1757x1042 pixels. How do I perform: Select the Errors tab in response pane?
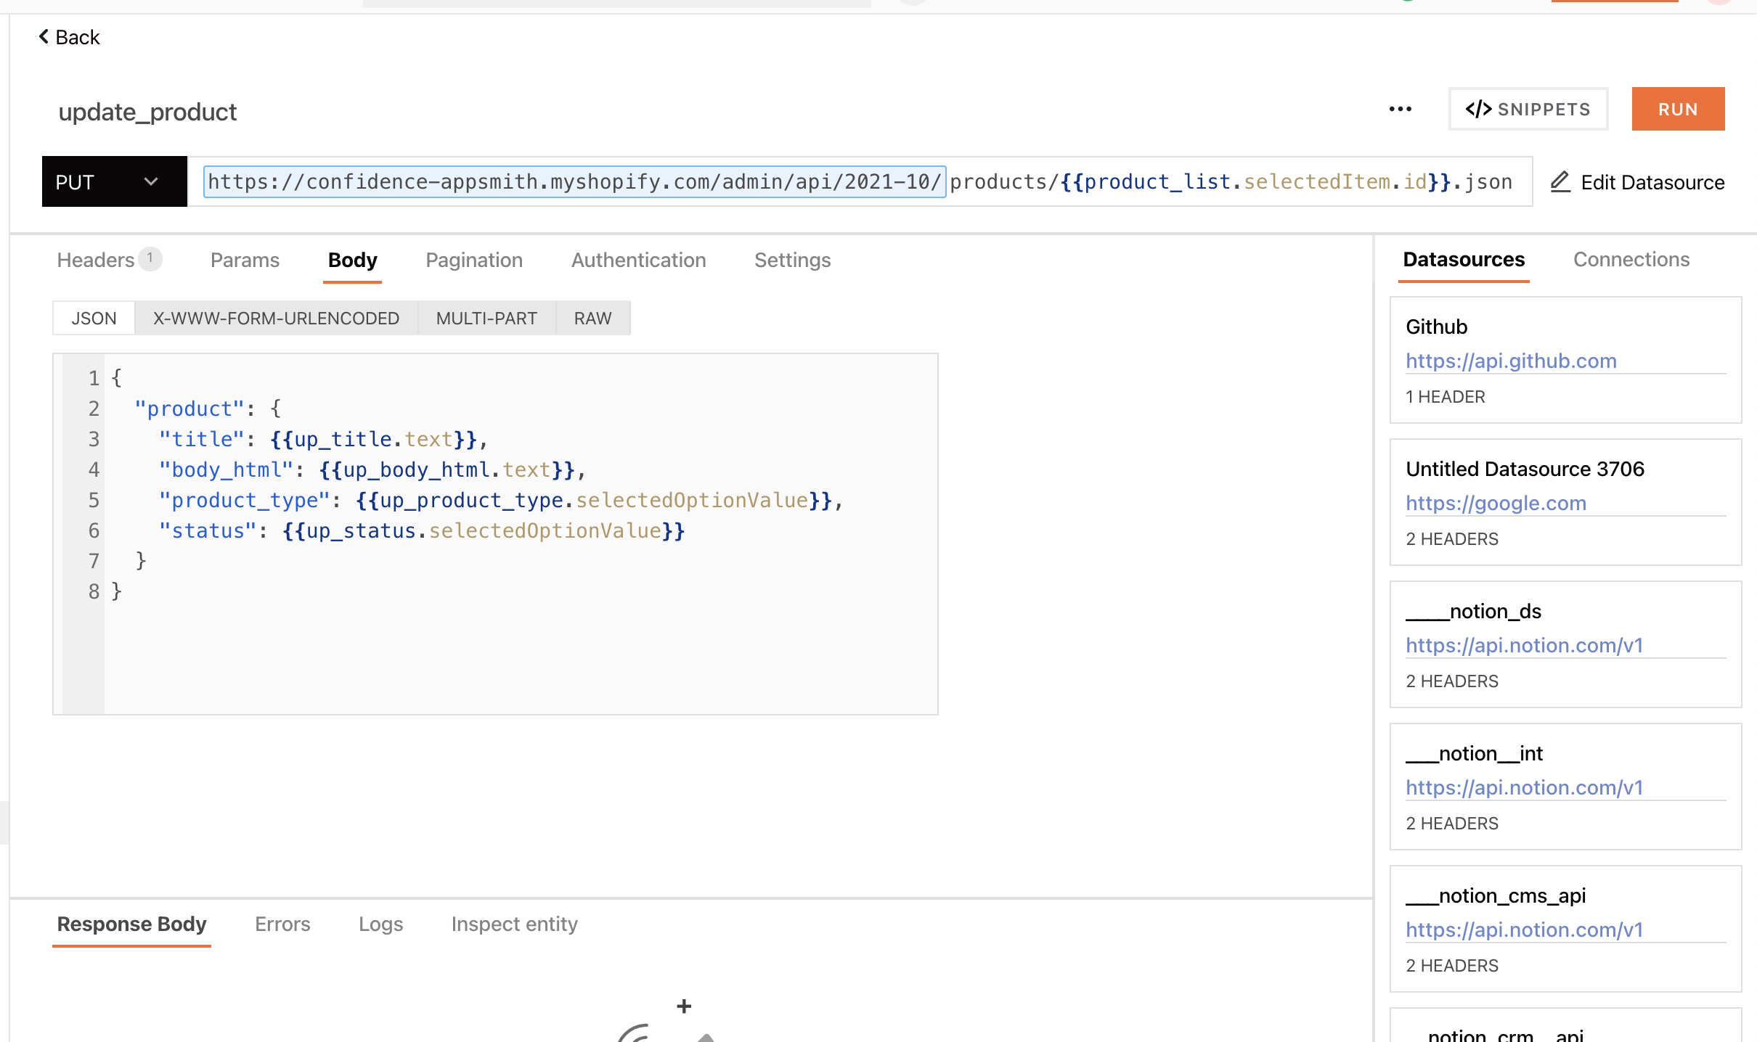tap(282, 924)
